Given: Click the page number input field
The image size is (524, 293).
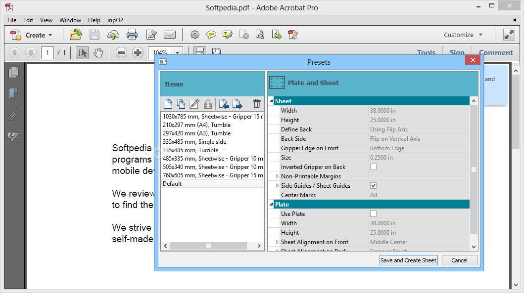Looking at the screenshot, I should (48, 53).
